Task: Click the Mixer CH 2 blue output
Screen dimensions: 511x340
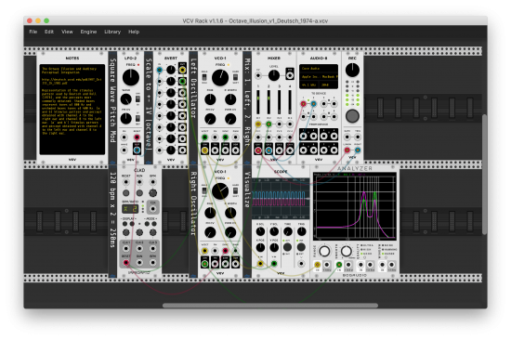Action: coord(269,150)
